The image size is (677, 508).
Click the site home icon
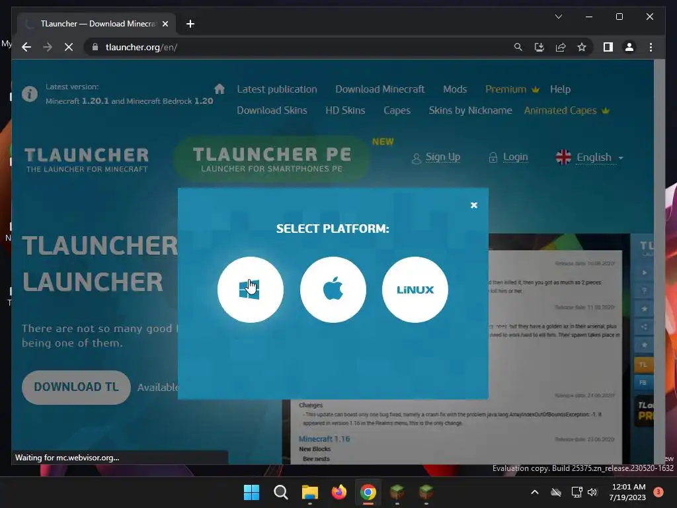pyautogui.click(x=219, y=89)
